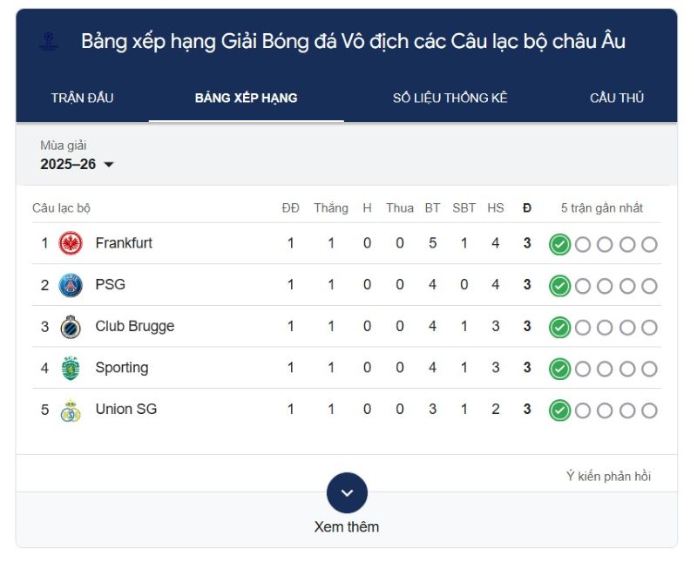Select the Union SG team badge
Screen dimensions: 697x563
point(70,409)
